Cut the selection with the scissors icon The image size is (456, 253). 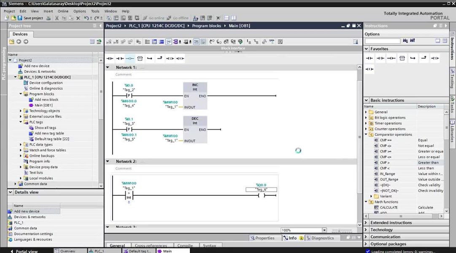tap(57, 18)
